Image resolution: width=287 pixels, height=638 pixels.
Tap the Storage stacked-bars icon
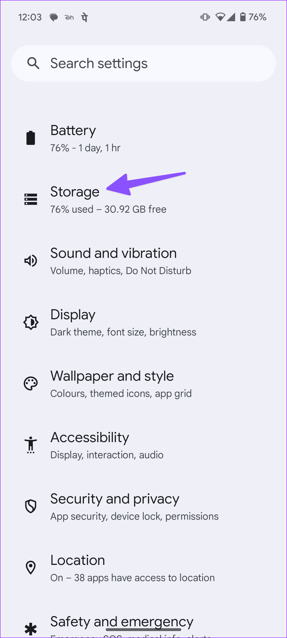tap(31, 199)
